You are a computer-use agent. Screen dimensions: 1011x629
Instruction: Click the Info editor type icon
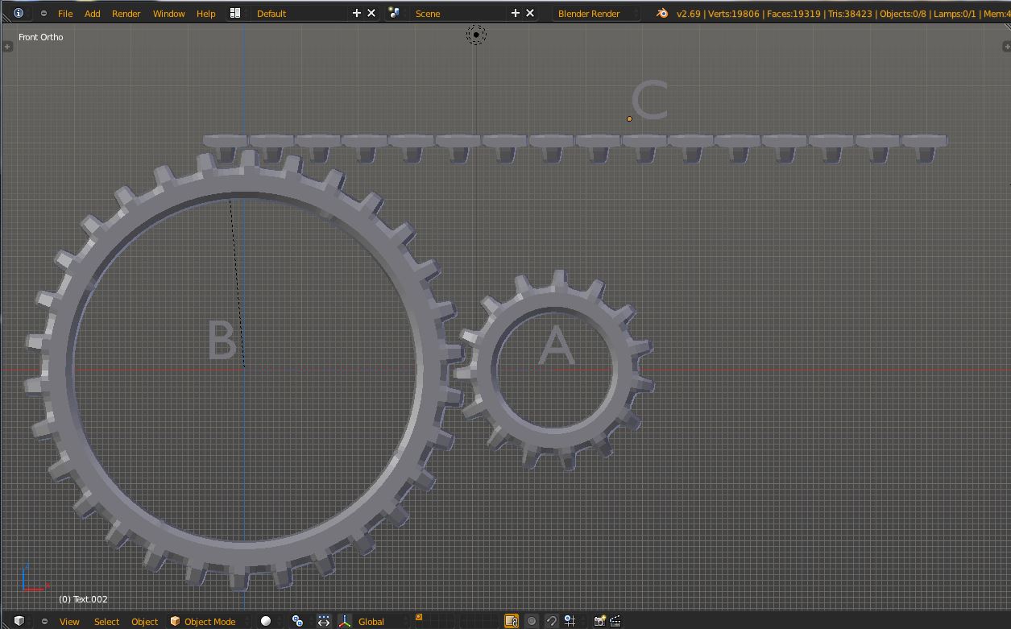pos(19,13)
